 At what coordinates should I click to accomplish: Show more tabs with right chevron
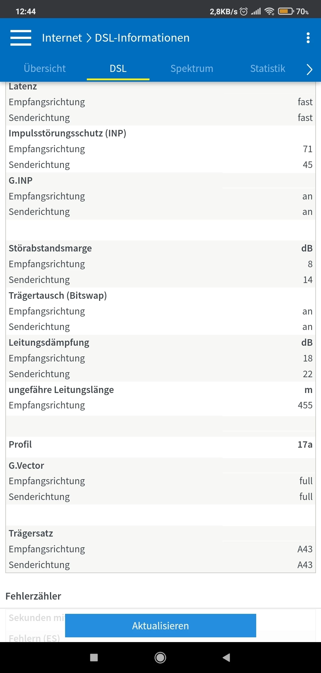[x=309, y=69]
